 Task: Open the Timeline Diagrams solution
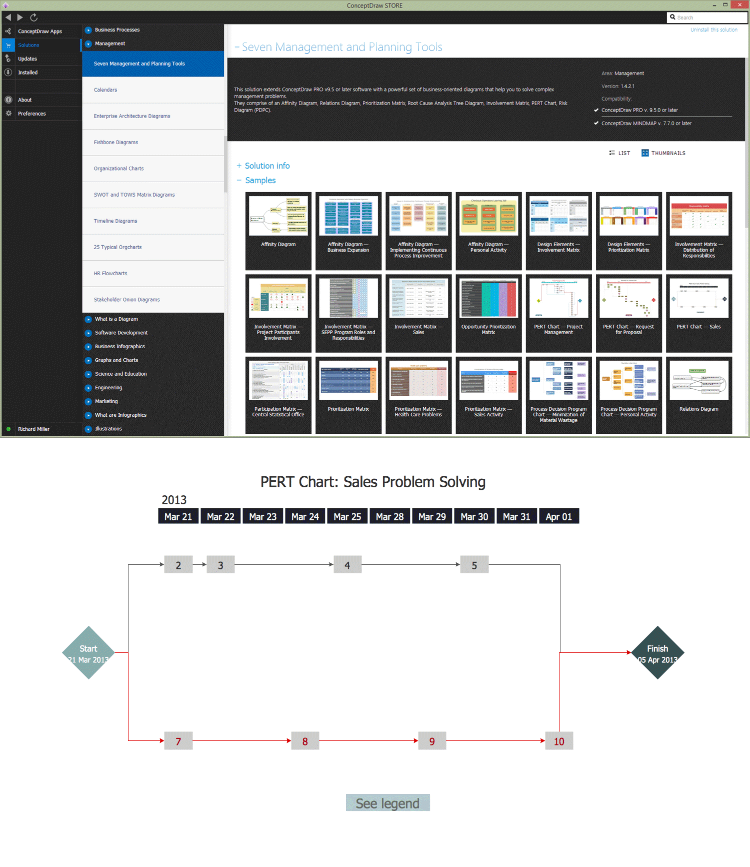[x=153, y=221]
